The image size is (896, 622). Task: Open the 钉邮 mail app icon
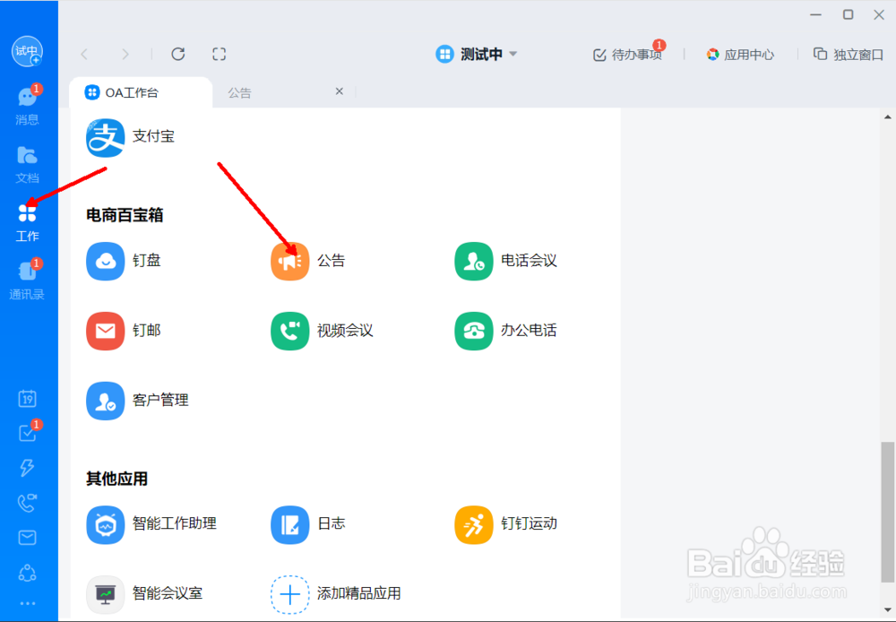105,331
